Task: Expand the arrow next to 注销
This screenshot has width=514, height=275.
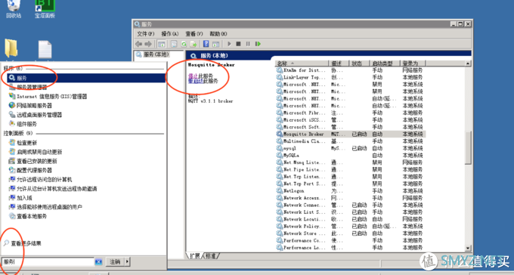Action: [x=127, y=261]
